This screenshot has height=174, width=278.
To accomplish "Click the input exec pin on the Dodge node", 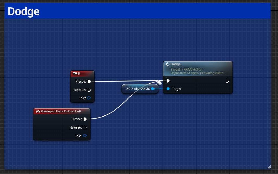I will coord(167,81).
